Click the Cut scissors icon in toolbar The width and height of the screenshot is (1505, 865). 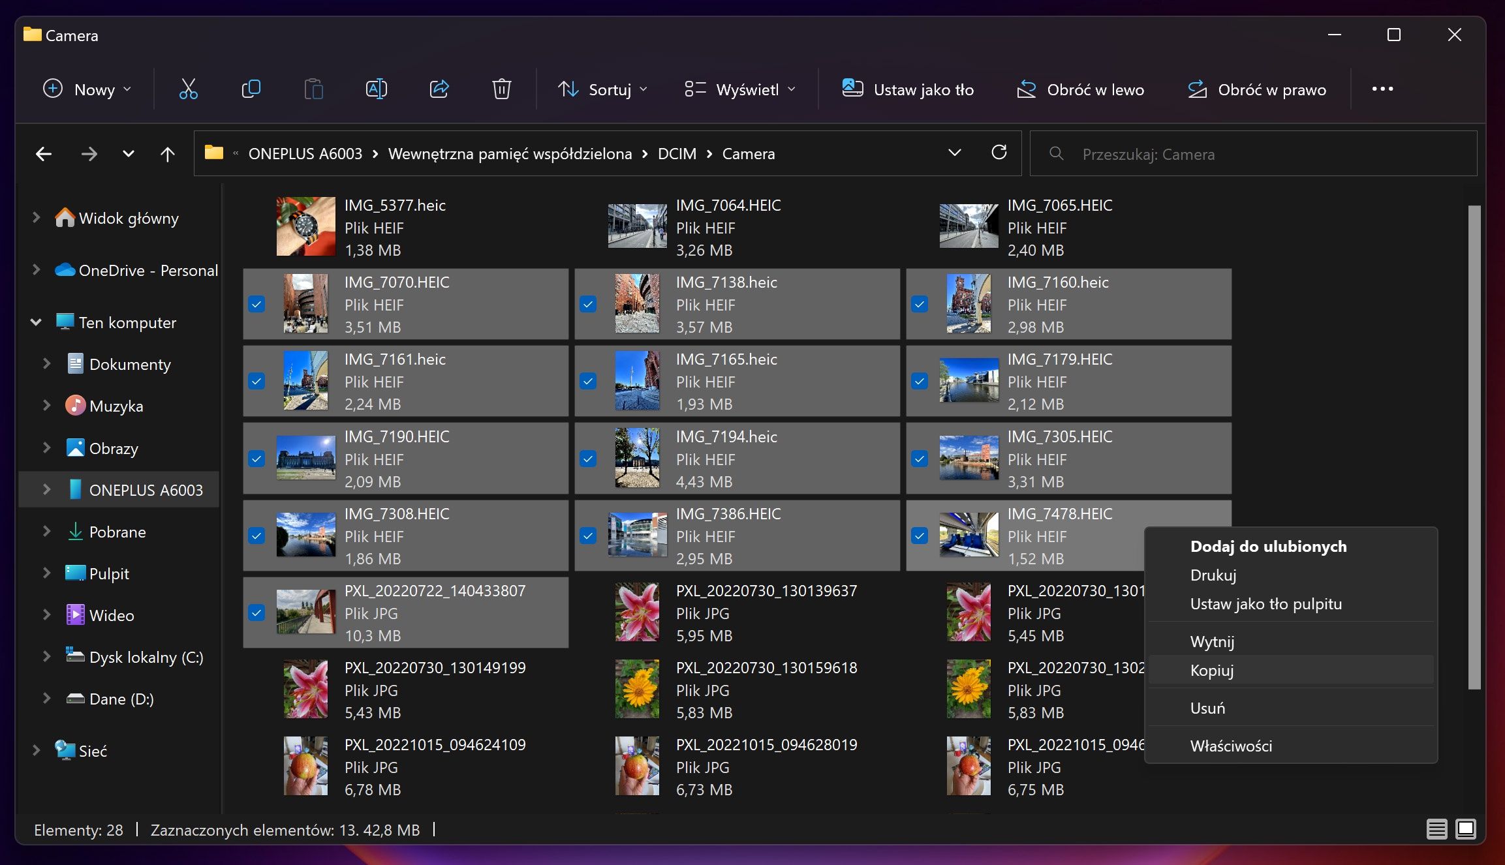coord(188,89)
